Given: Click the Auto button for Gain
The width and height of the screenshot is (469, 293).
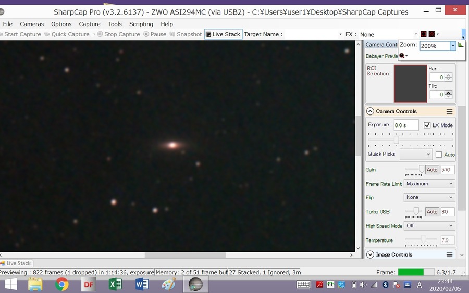Looking at the screenshot, I should [x=432, y=170].
